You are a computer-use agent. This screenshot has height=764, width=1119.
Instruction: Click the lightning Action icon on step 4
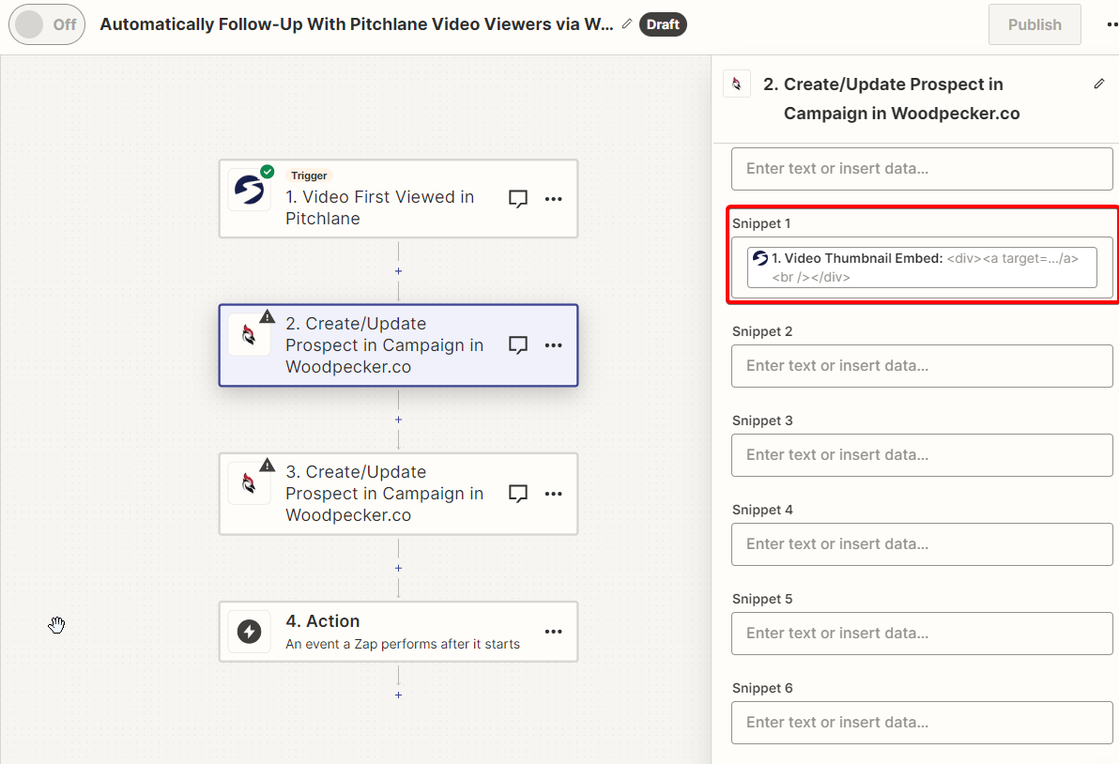point(249,632)
